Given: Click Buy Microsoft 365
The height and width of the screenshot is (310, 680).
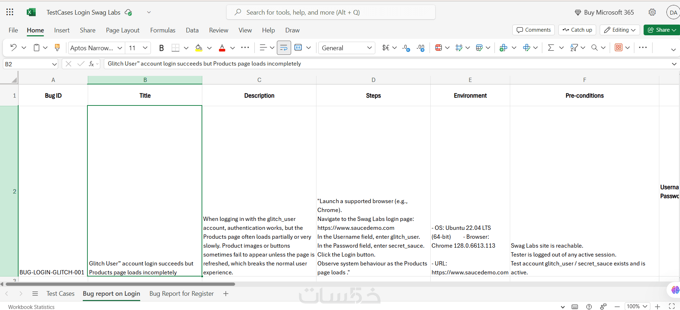Looking at the screenshot, I should (x=604, y=12).
